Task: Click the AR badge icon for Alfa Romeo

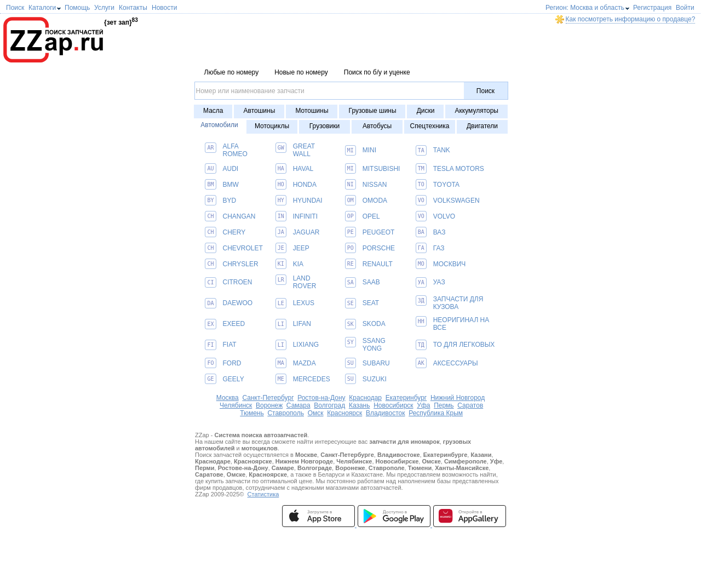Action: click(x=210, y=148)
